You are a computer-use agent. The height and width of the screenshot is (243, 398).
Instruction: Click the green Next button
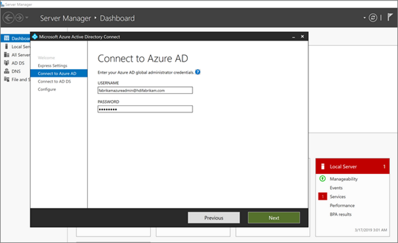[x=274, y=218]
